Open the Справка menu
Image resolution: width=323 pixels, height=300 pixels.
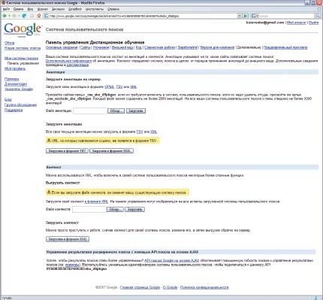(x=113, y=9)
